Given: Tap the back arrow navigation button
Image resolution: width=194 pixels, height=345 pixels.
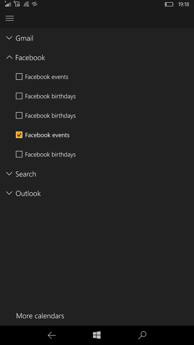Looking at the screenshot, I should (x=52, y=335).
